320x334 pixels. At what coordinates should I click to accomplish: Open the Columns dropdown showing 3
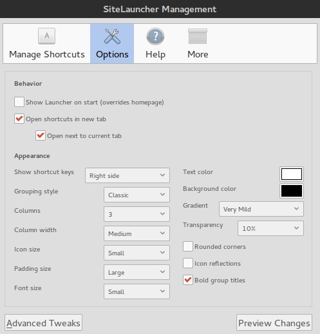coord(136,214)
